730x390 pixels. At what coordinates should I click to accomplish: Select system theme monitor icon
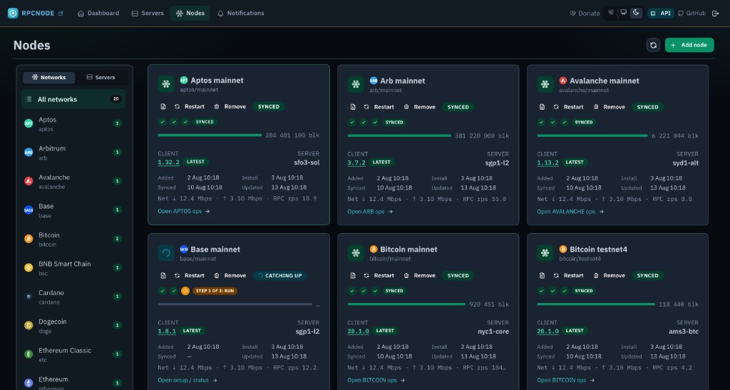click(623, 13)
